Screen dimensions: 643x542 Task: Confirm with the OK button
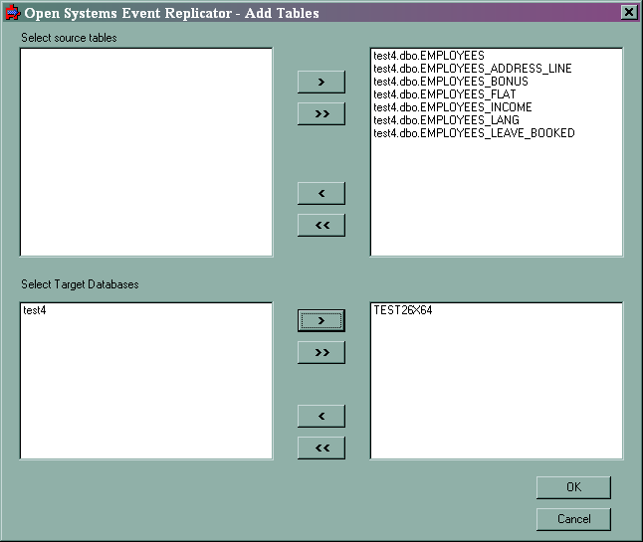point(573,487)
